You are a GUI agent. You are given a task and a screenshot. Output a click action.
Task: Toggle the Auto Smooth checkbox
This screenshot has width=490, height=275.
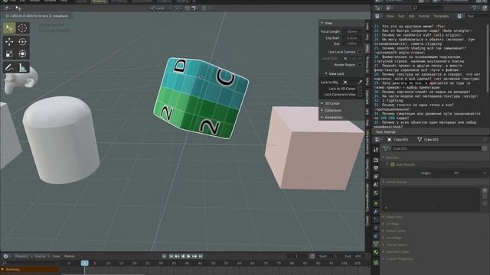click(x=393, y=165)
